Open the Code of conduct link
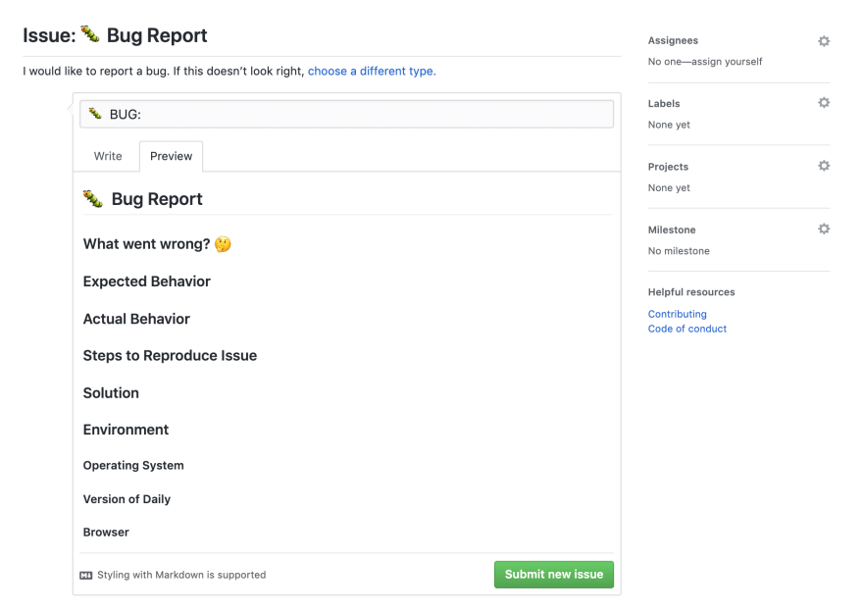Screen dimensions: 863x613 [x=686, y=329]
